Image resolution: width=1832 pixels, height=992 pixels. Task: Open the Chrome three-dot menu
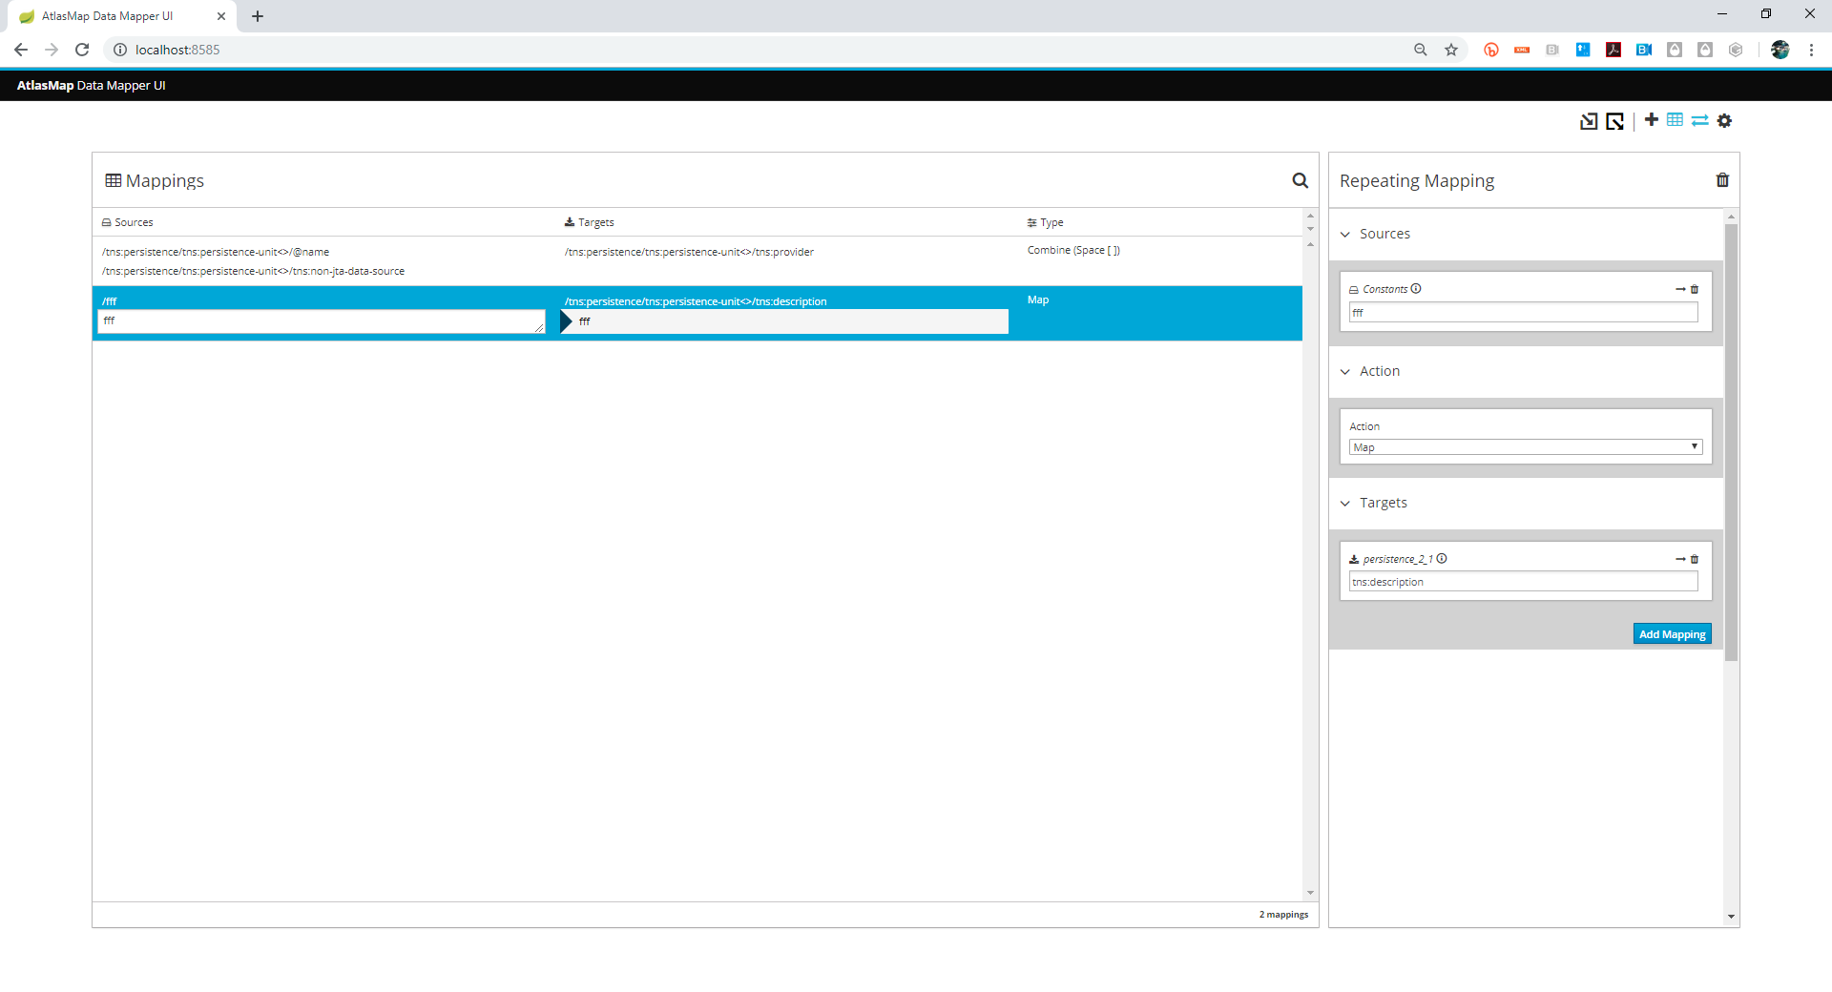pos(1811,50)
